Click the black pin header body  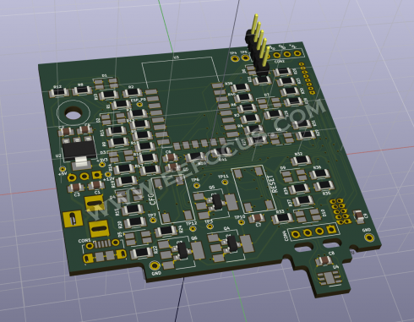[x=257, y=54]
